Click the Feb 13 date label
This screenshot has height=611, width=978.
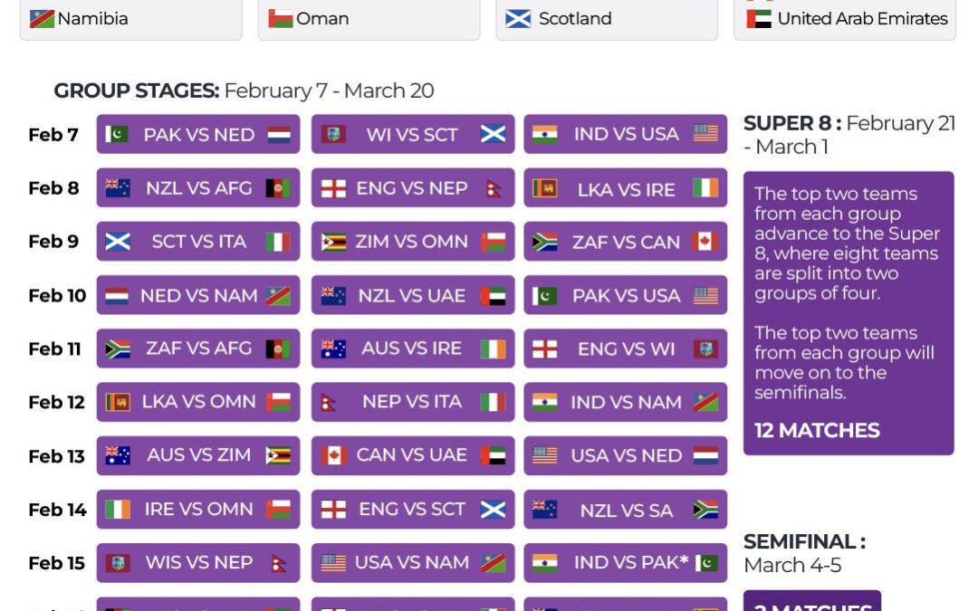pyautogui.click(x=54, y=456)
